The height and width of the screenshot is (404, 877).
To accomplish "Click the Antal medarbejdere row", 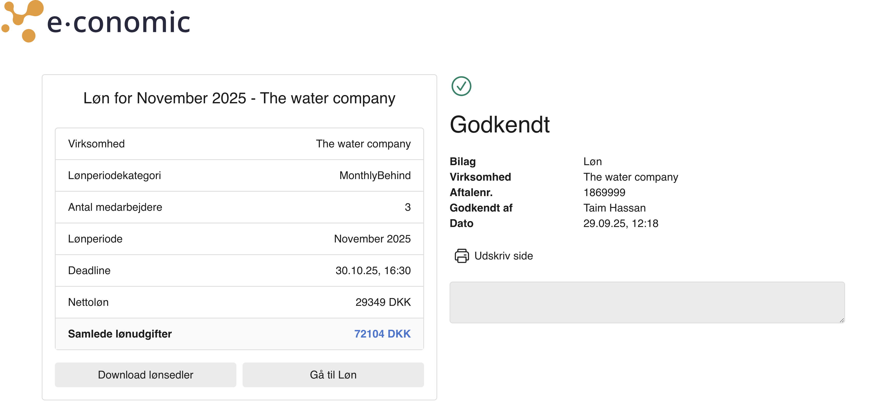I will click(x=239, y=207).
